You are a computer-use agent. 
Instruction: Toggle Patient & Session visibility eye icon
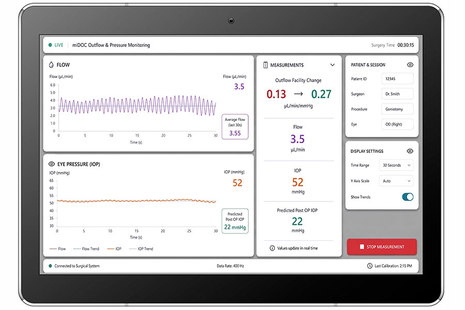pyautogui.click(x=410, y=65)
